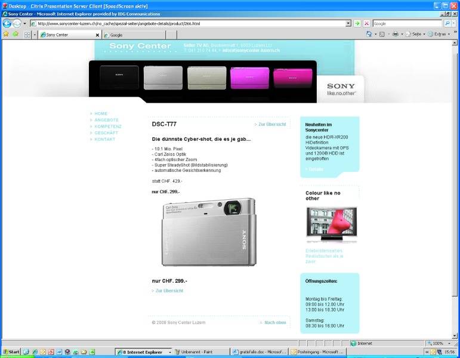Launch Excel from quick launch
The width and height of the screenshot is (460, 358).
[92, 352]
